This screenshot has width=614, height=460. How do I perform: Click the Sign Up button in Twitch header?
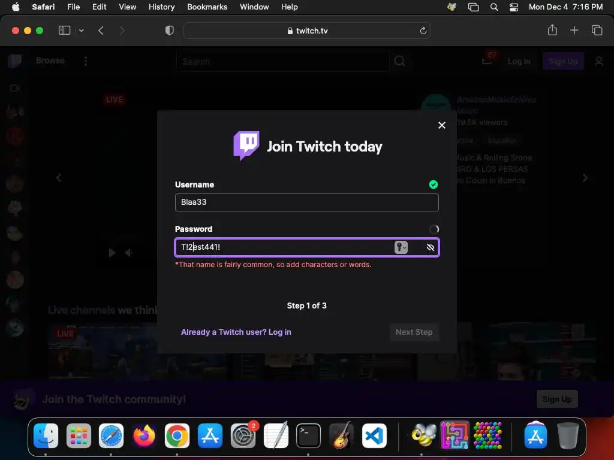tap(563, 62)
